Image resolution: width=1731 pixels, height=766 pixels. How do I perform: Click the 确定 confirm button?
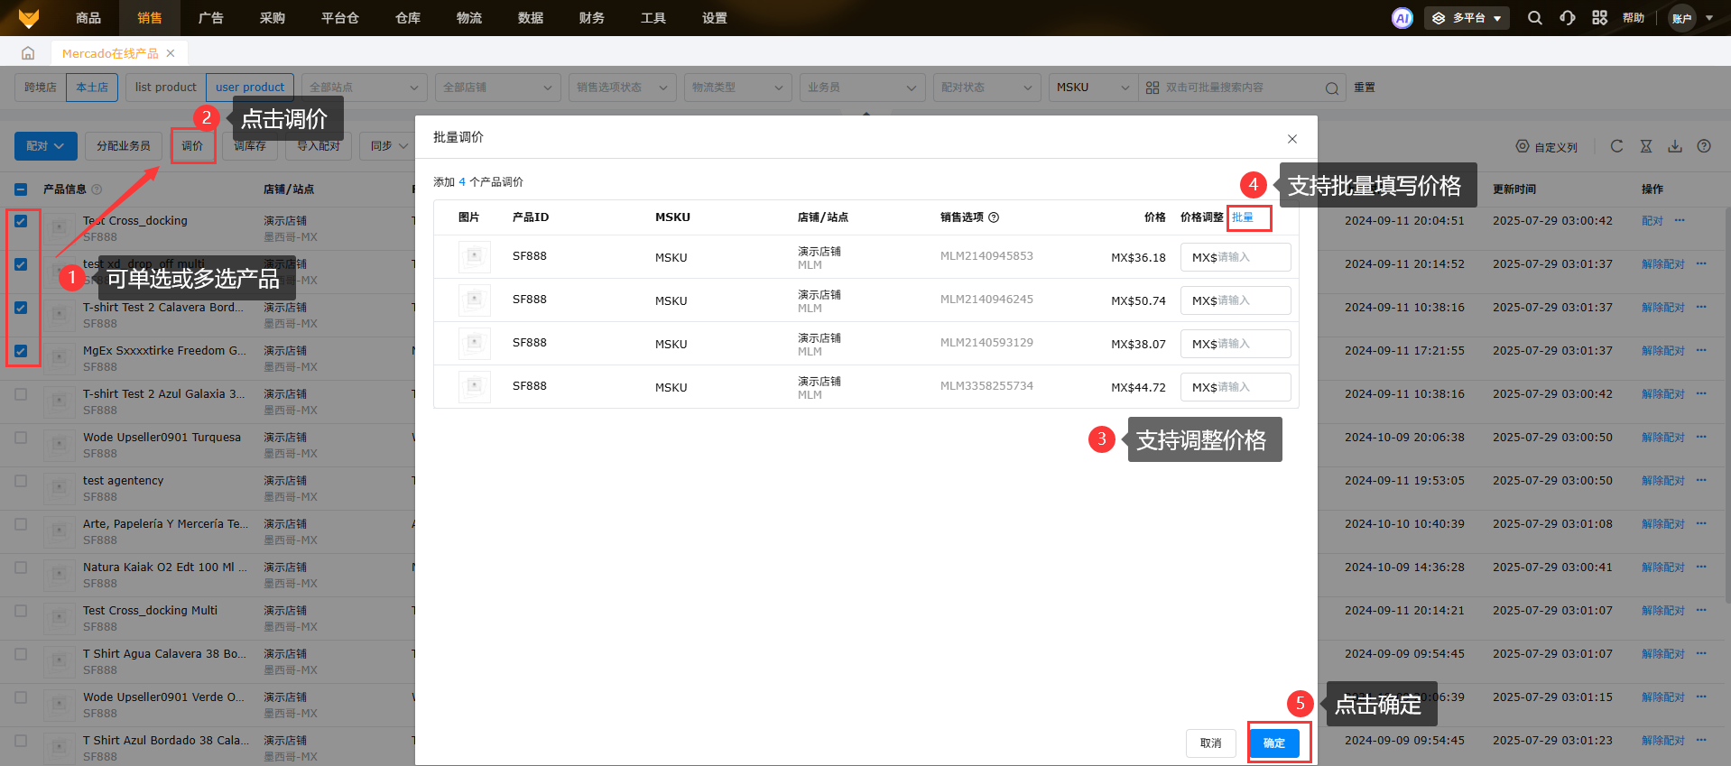tap(1273, 743)
